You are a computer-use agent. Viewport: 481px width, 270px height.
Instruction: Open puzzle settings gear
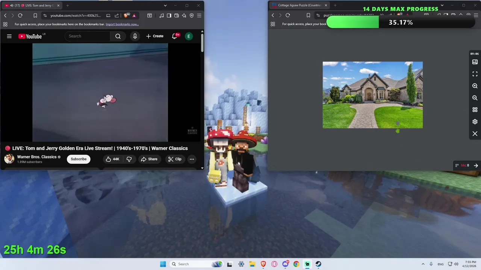[x=475, y=122]
